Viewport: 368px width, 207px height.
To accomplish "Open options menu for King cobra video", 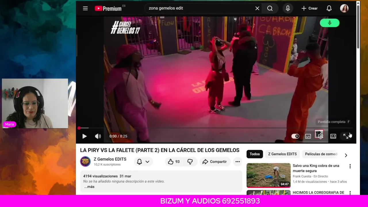I will (350, 166).
